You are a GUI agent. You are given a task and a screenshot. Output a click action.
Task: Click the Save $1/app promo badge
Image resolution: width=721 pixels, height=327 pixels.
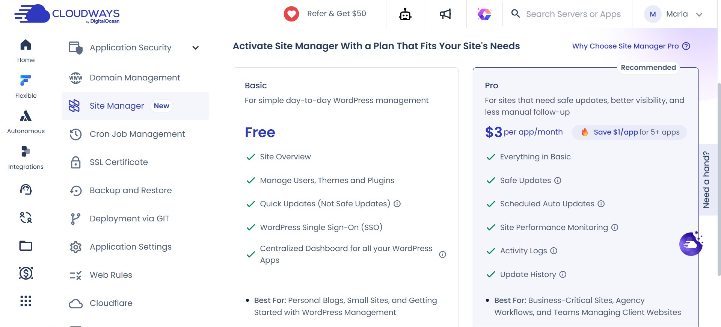coord(629,132)
